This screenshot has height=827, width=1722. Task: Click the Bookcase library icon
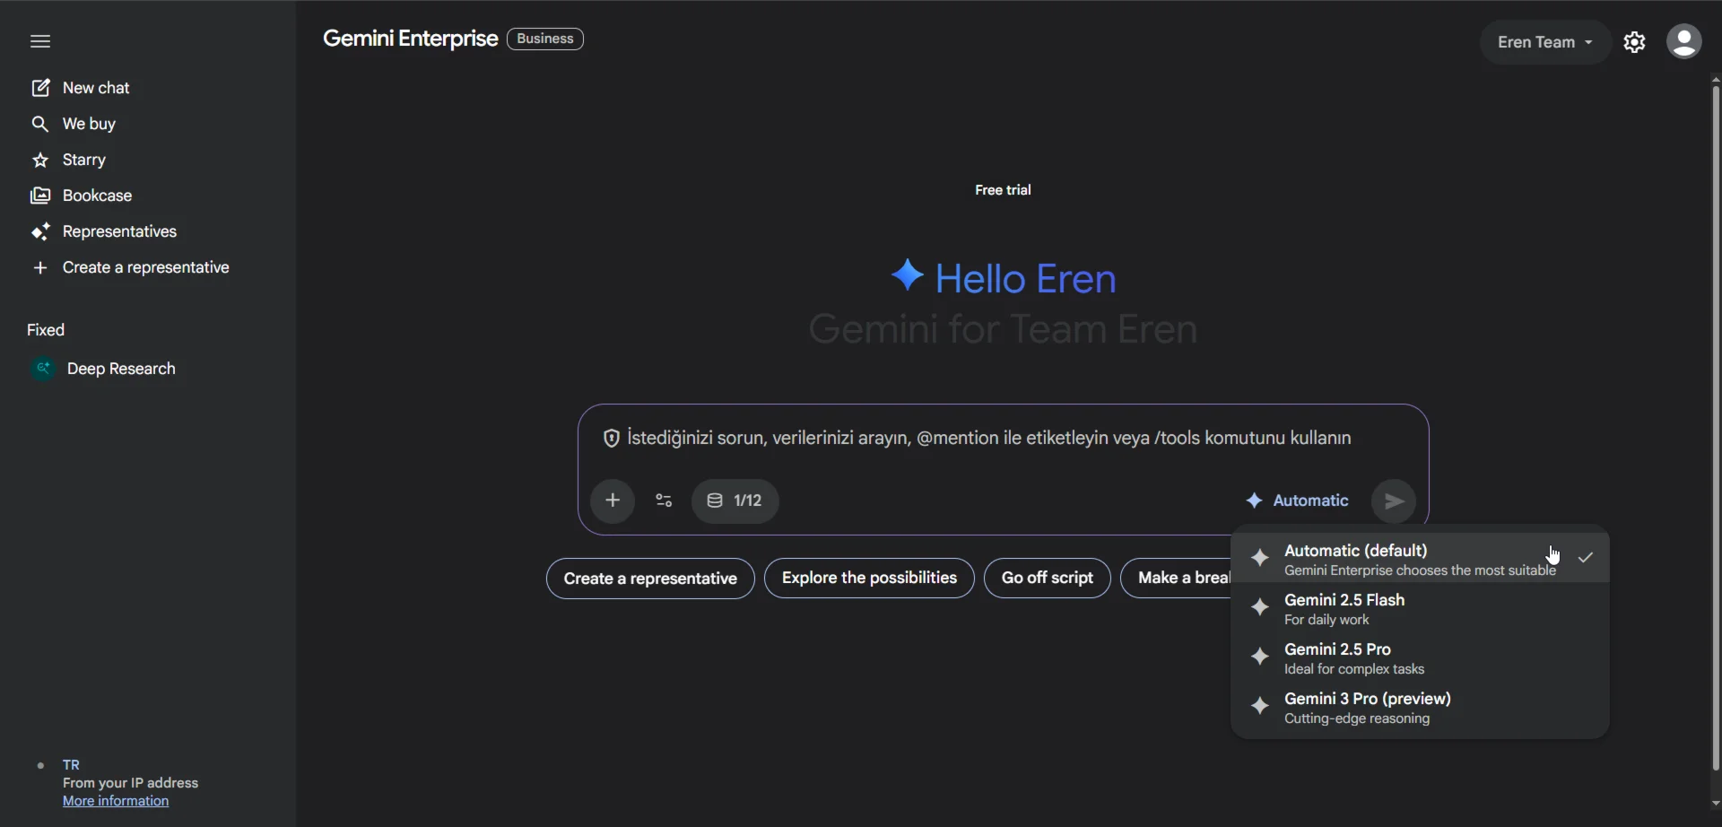pos(40,196)
